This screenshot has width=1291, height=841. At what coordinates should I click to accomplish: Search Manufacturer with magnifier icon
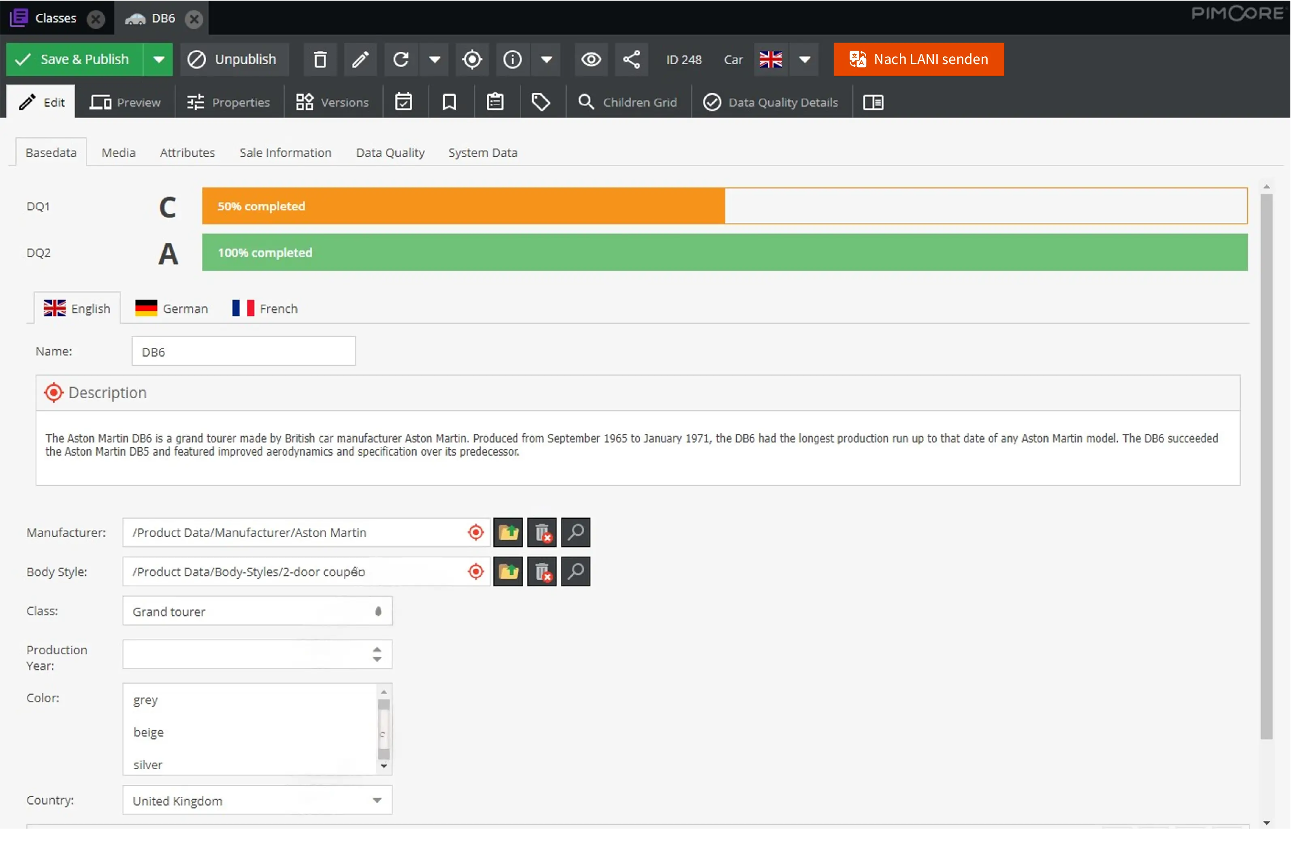tap(575, 532)
